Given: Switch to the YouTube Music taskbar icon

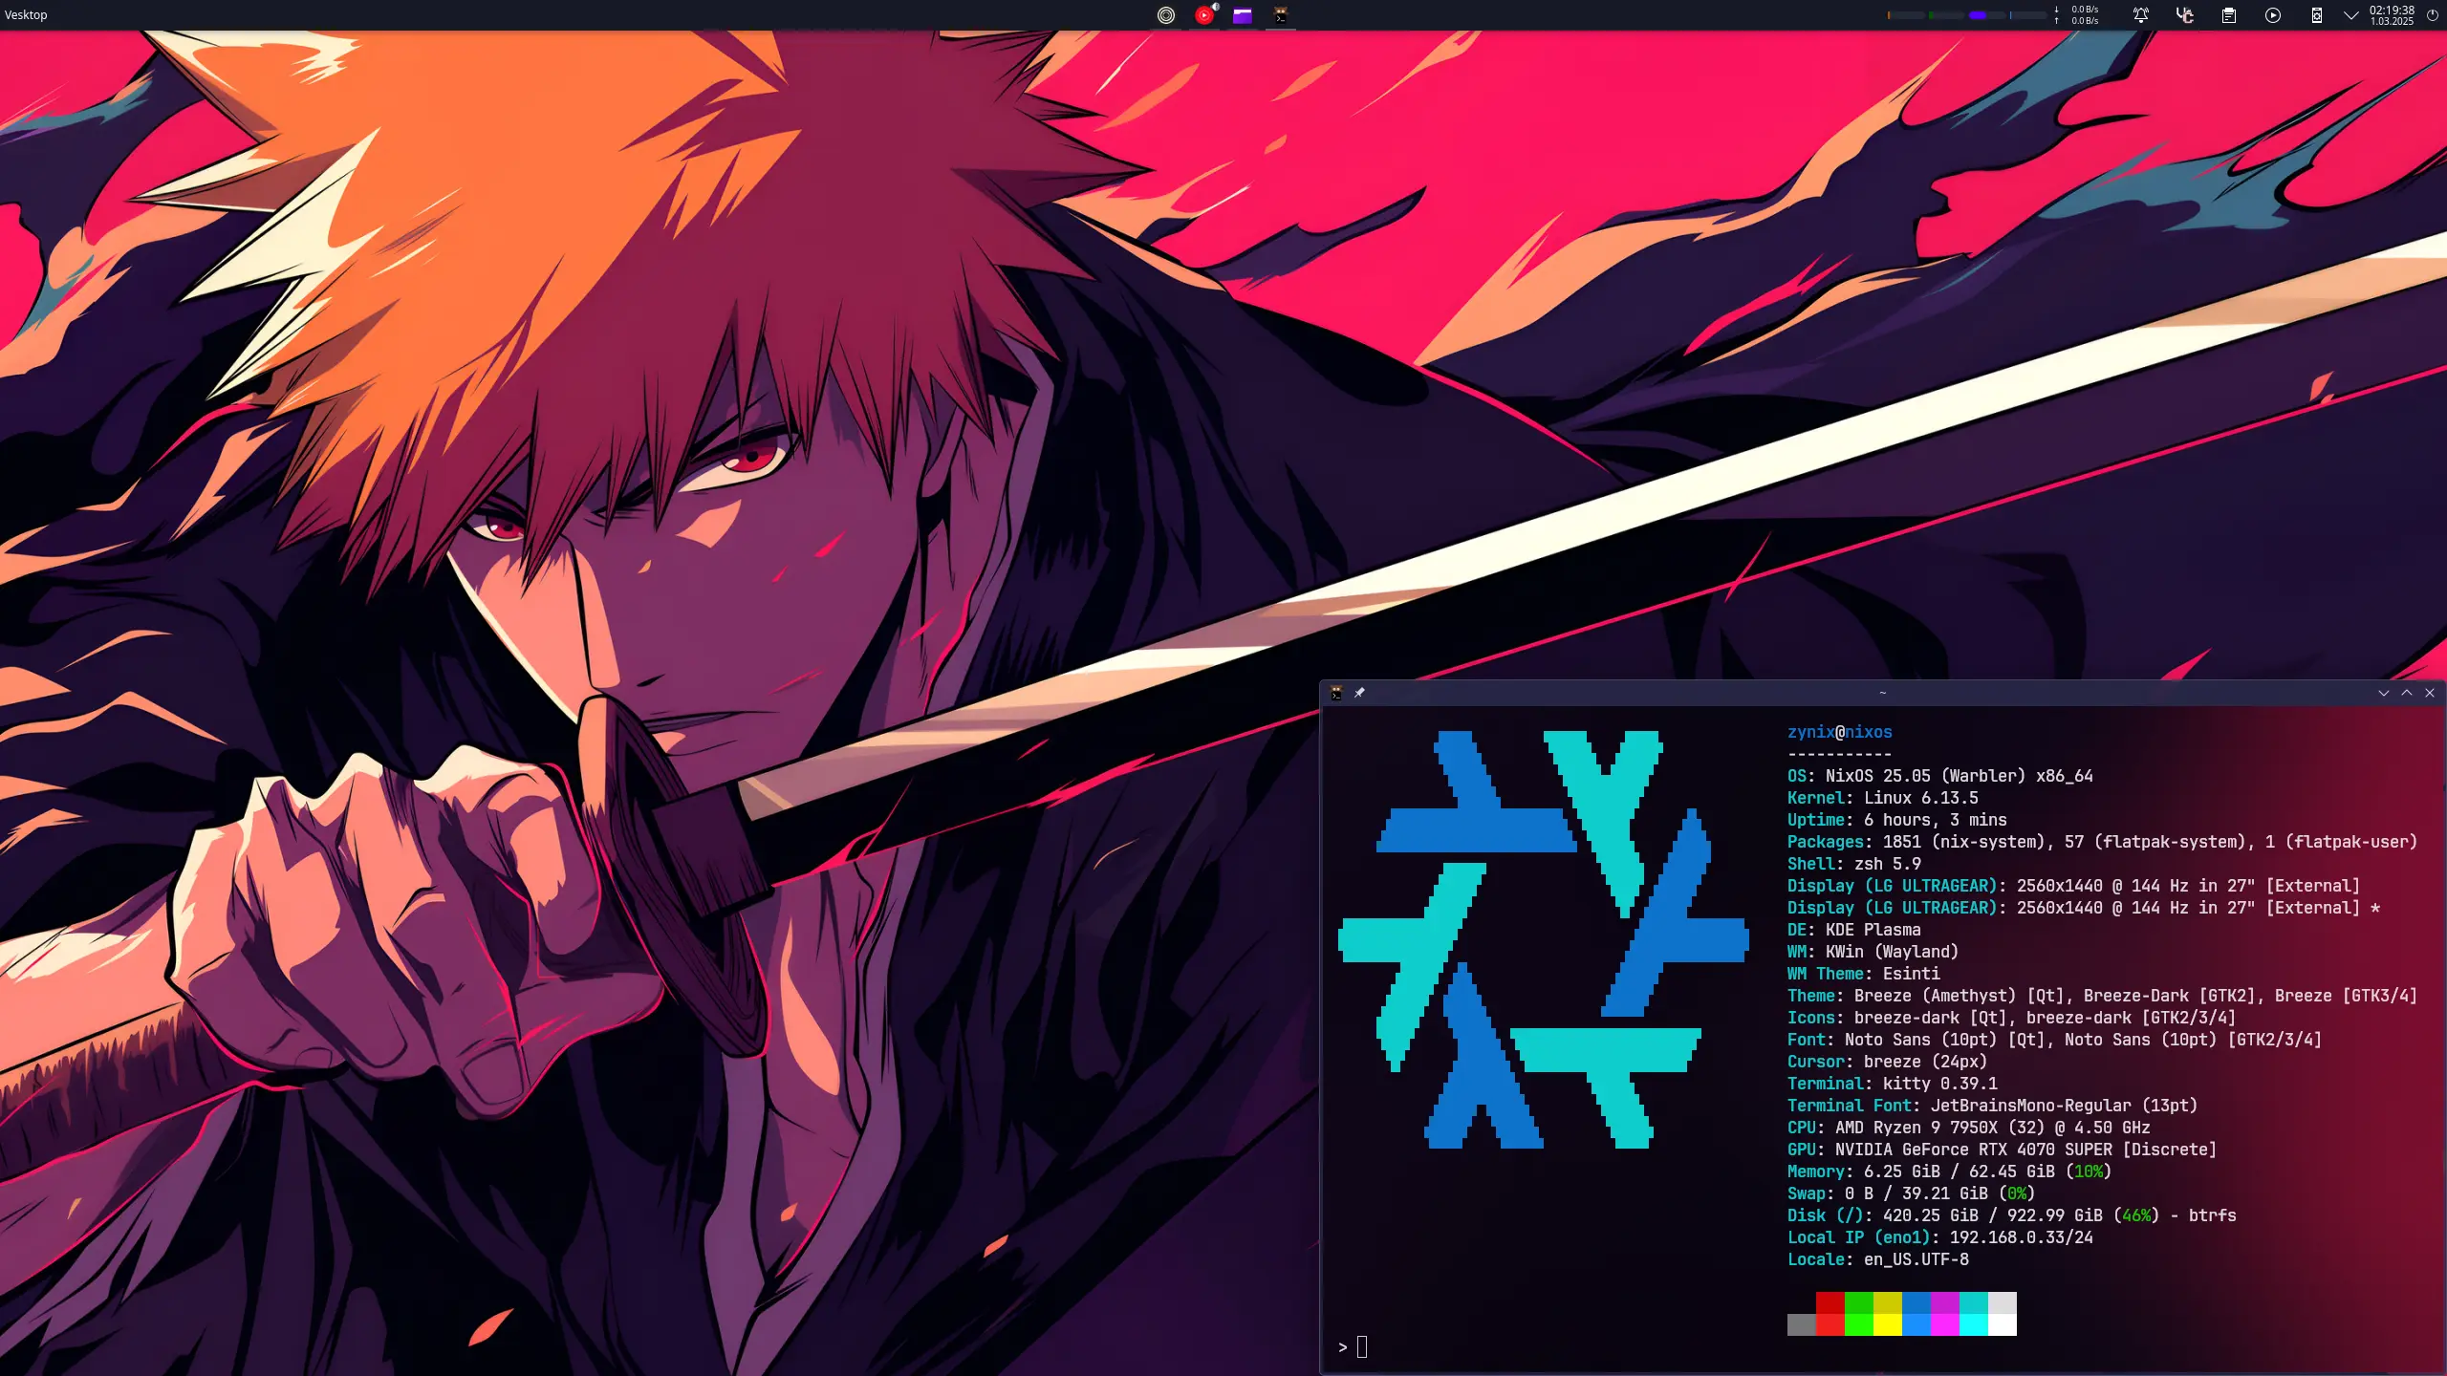Looking at the screenshot, I should coord(1204,15).
